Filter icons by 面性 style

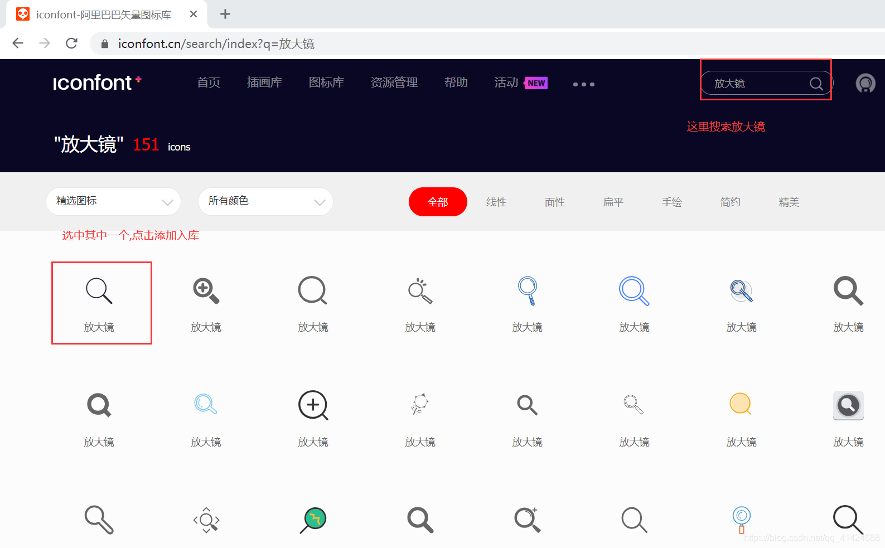[x=555, y=202]
